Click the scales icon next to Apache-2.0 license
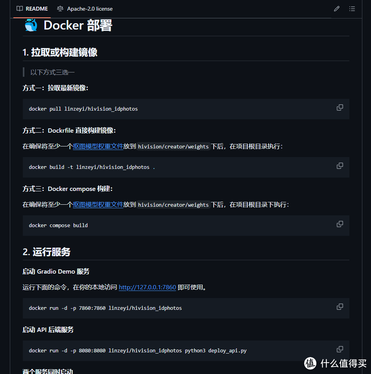The height and width of the screenshot is (374, 371). 60,8
